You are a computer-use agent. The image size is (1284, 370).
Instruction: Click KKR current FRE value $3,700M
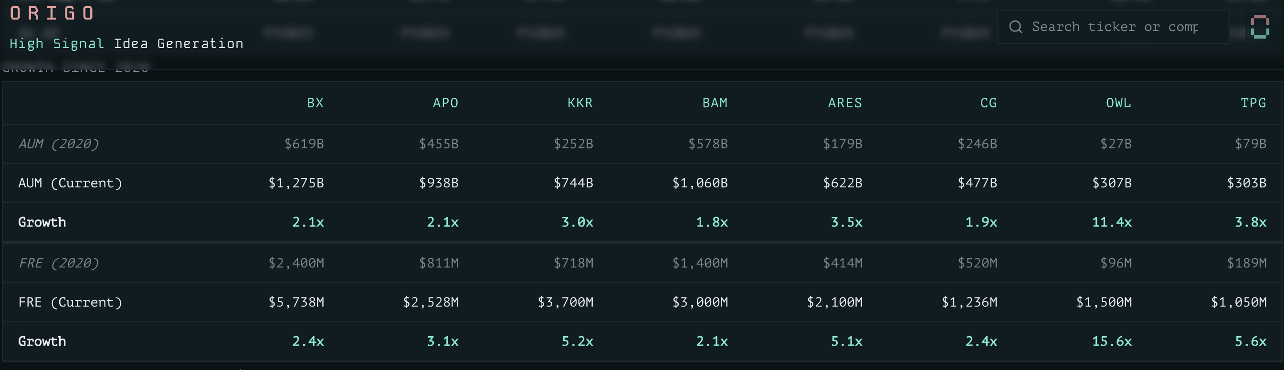[x=565, y=302]
